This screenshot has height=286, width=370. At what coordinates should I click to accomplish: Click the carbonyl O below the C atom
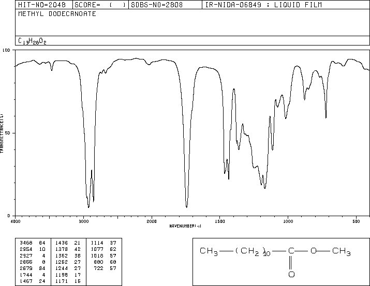(x=291, y=274)
